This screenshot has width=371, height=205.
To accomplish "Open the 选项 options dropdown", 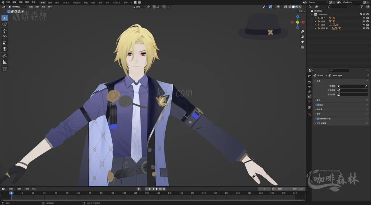I will [x=301, y=11].
